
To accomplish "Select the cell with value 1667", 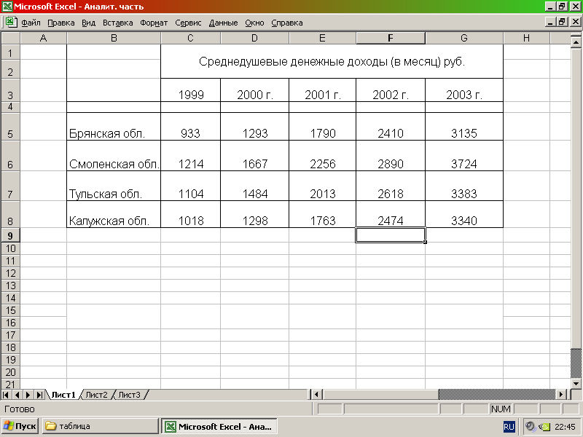I will coord(254,156).
